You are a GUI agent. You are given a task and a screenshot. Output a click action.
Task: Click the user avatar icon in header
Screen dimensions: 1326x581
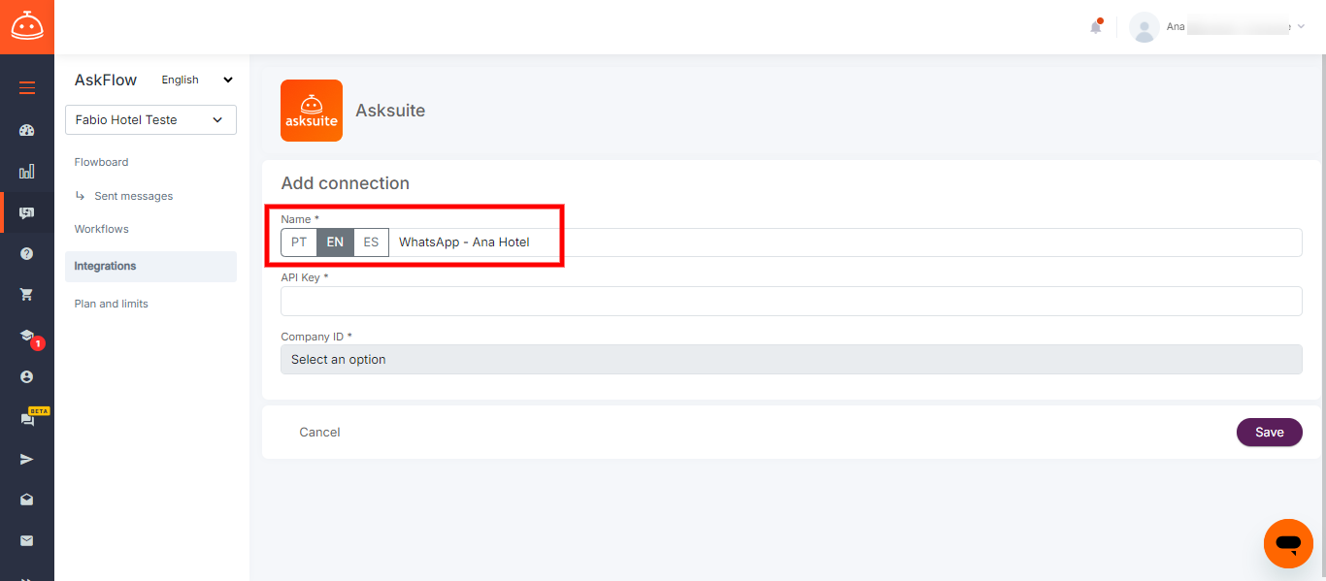pyautogui.click(x=1144, y=27)
